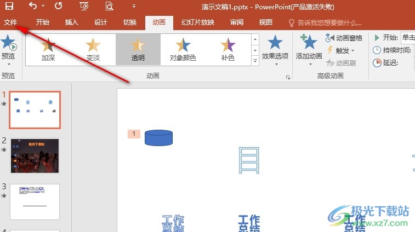Image resolution: width=415 pixels, height=232 pixels.
Task: Click slide 2 animation star indicator
Action: (4, 149)
